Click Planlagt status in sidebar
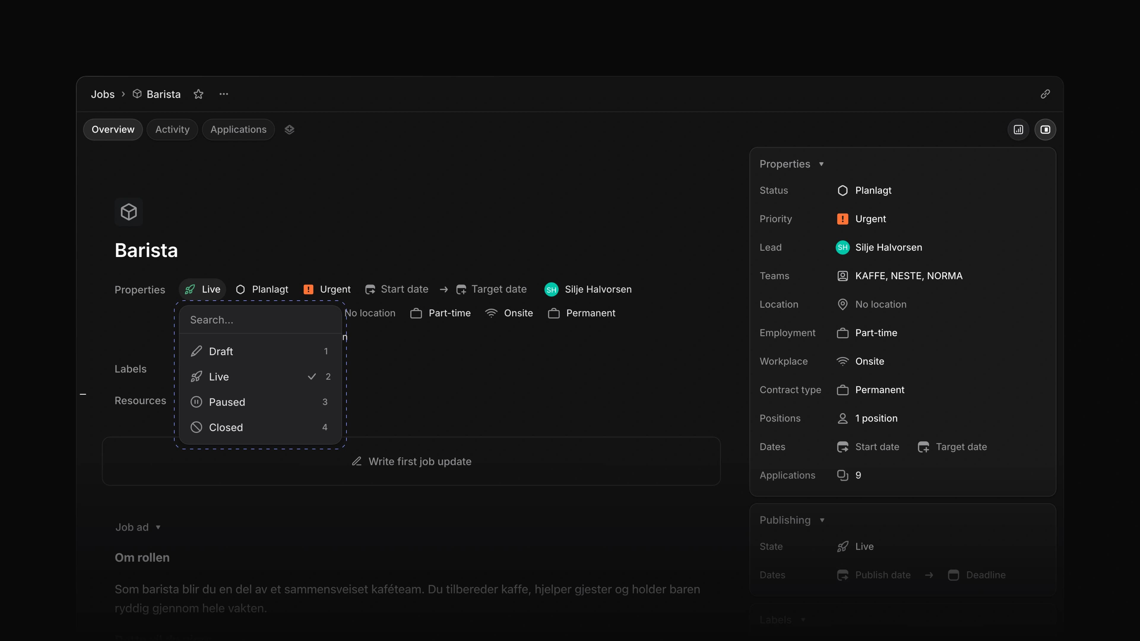 (864, 191)
